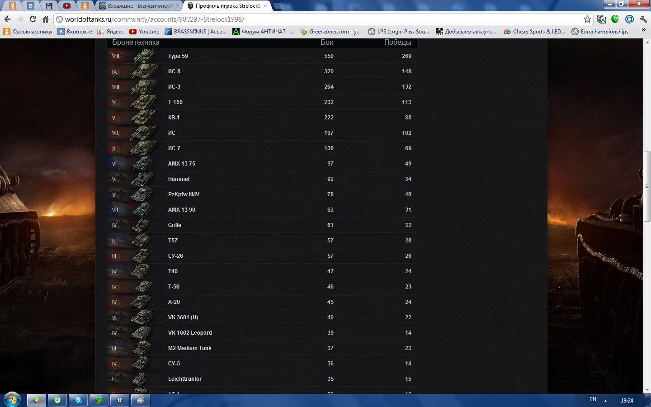
Task: Click the Бронетехника column header
Action: [136, 43]
